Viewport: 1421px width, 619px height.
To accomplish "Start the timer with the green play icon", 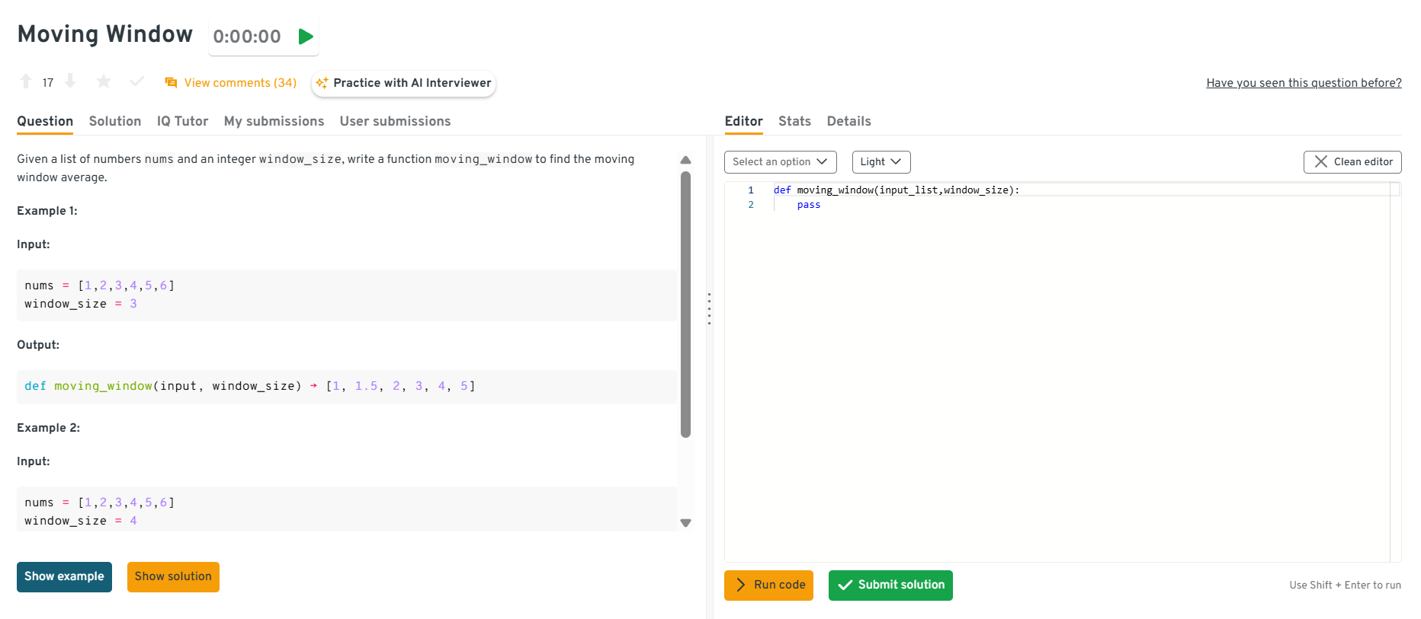I will (x=306, y=37).
